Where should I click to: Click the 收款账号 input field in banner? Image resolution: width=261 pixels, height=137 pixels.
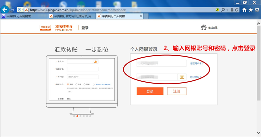[83, 69]
